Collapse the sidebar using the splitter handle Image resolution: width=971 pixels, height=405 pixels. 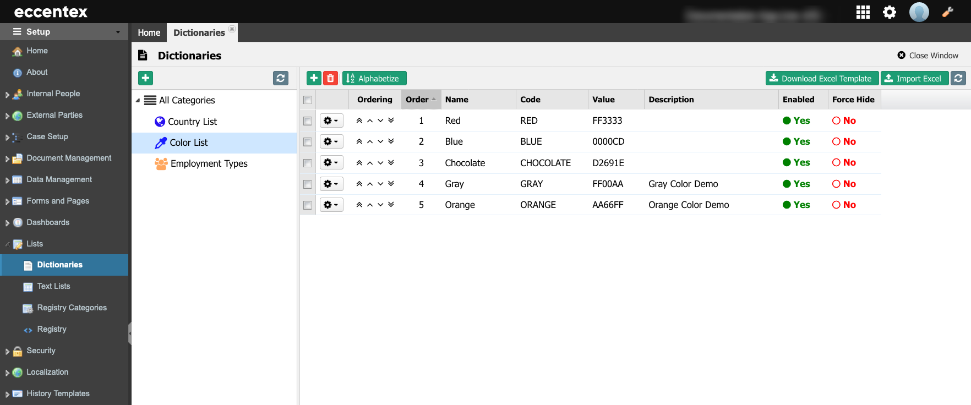(x=130, y=333)
